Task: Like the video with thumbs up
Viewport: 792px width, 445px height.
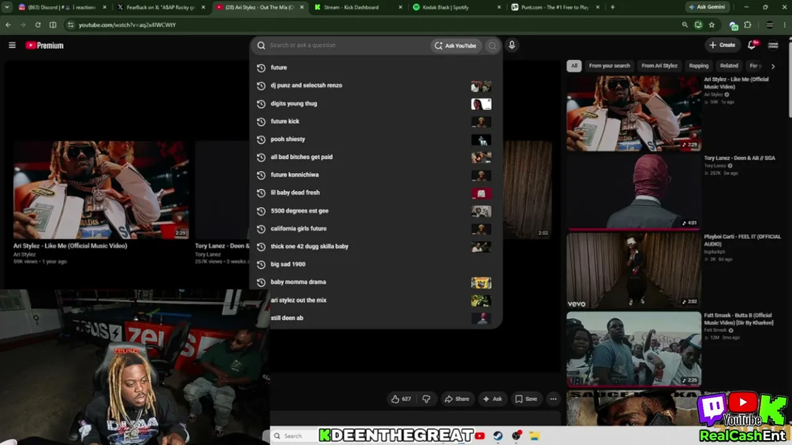Action: (x=401, y=399)
